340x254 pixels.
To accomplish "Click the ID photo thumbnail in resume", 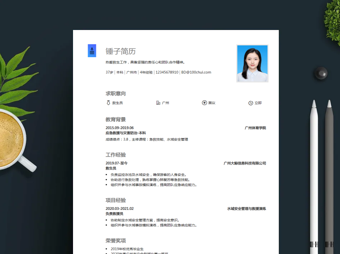I will 252,63.
